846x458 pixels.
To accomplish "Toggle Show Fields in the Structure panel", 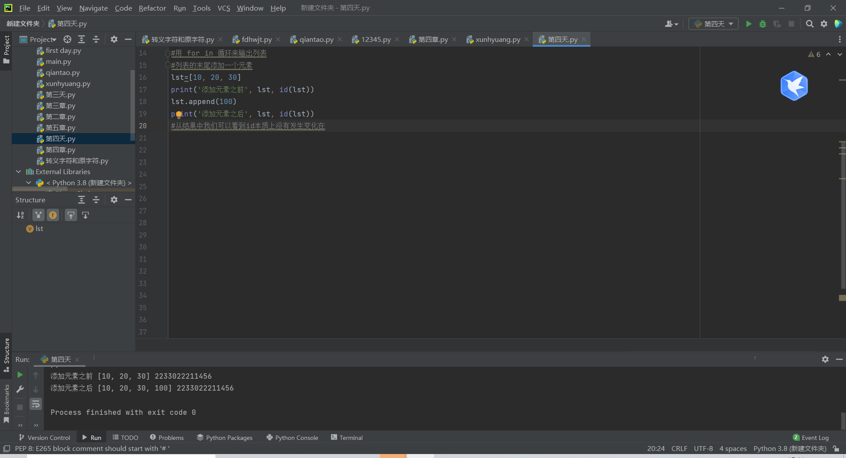I will click(x=53, y=215).
